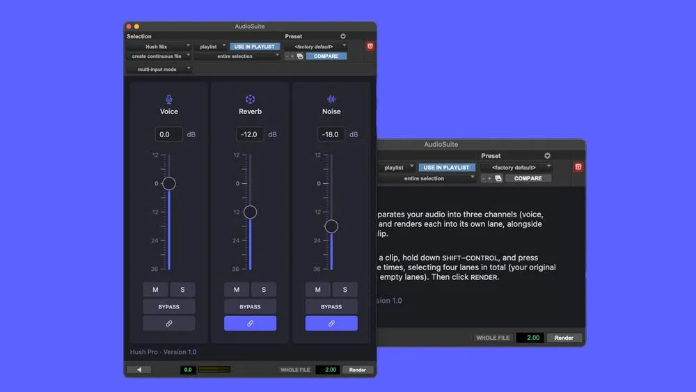Open the playlist dropdown in front window
The height and width of the screenshot is (392, 696).
[x=211, y=47]
